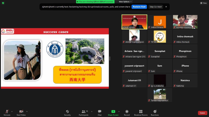The image size is (209, 117).
Task: Open the View Options dropdown
Action: point(125,2)
